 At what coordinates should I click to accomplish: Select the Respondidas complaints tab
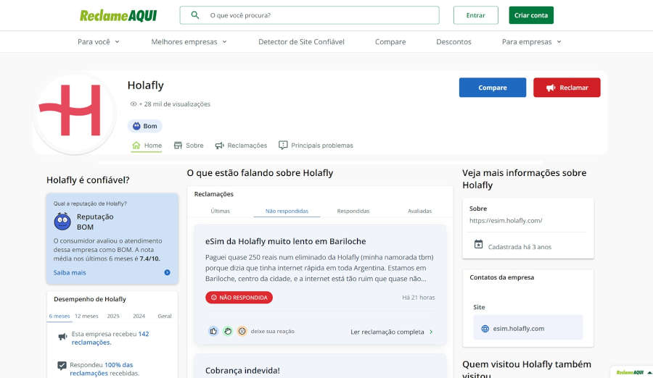353,211
